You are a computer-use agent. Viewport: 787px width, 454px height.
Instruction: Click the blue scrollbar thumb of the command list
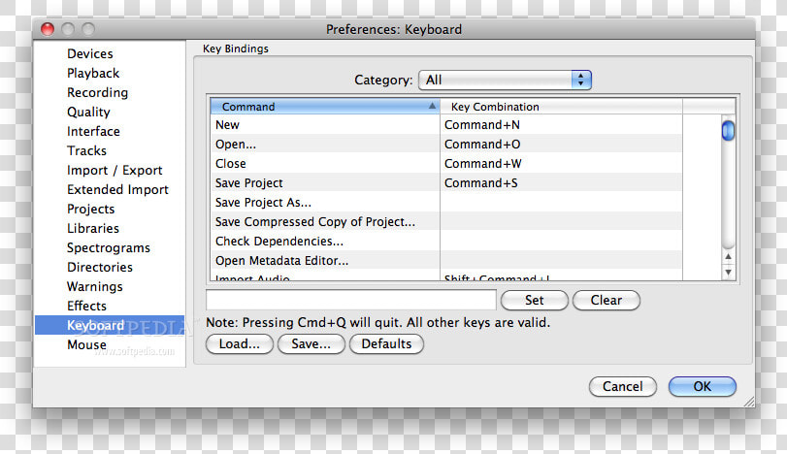(728, 131)
